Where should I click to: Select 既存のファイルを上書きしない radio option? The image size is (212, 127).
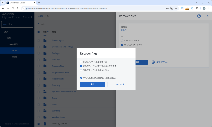(x=81, y=71)
